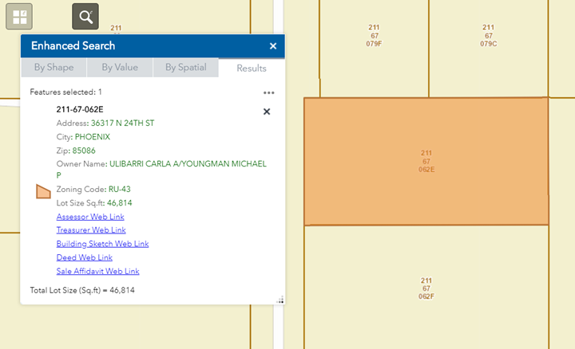
Task: Follow the Building Sketch Web Link
Action: (x=102, y=244)
